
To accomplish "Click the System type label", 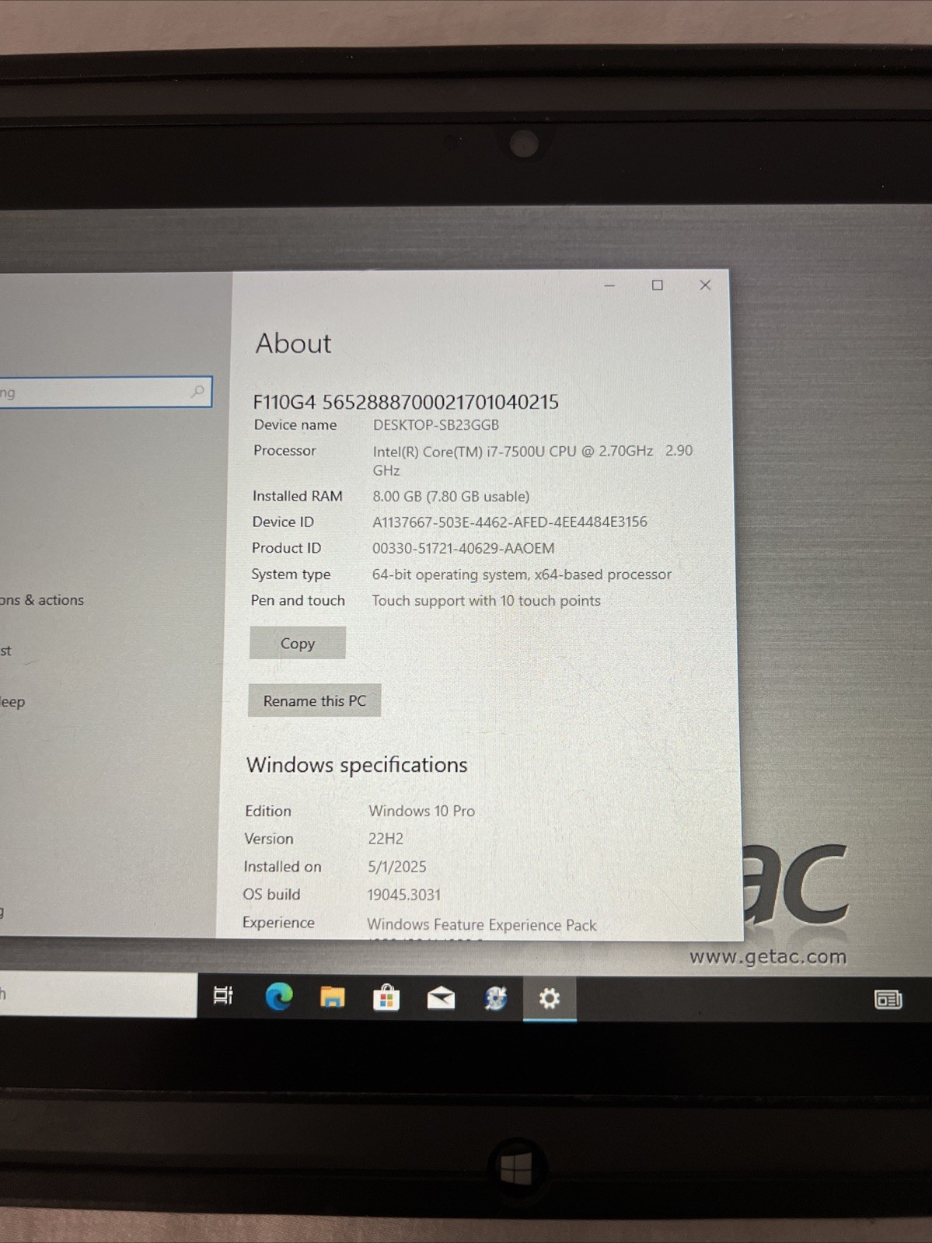I will [x=291, y=574].
